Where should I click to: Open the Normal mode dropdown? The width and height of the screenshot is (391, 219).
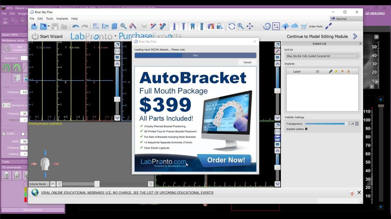point(346,19)
